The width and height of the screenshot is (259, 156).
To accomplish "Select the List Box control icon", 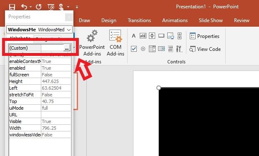I will (161, 49).
